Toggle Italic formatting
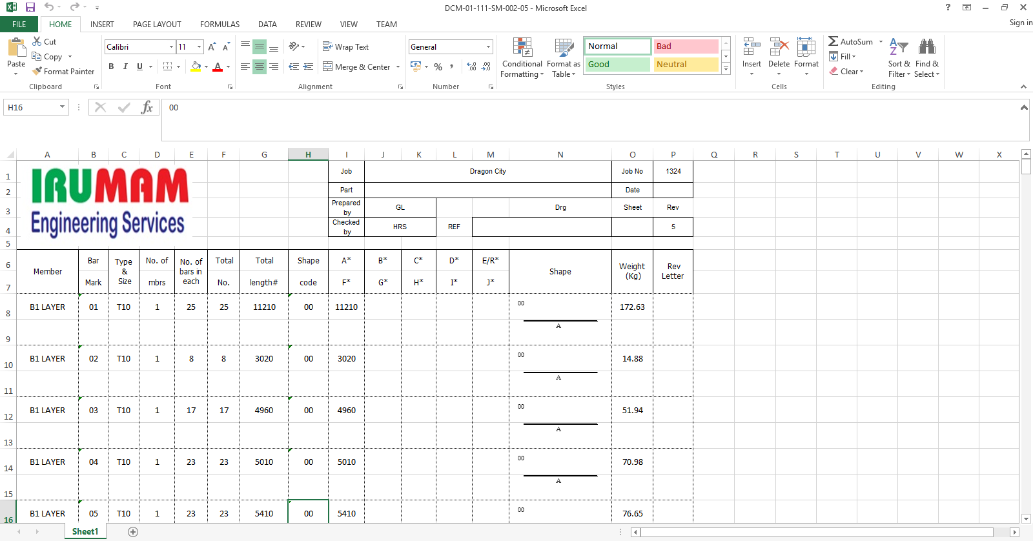 pyautogui.click(x=125, y=66)
